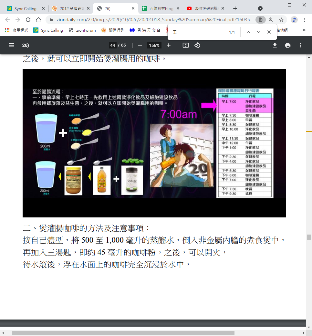Close the Sync Calling tab
Screen dimensions: 312x336
pos(43,9)
